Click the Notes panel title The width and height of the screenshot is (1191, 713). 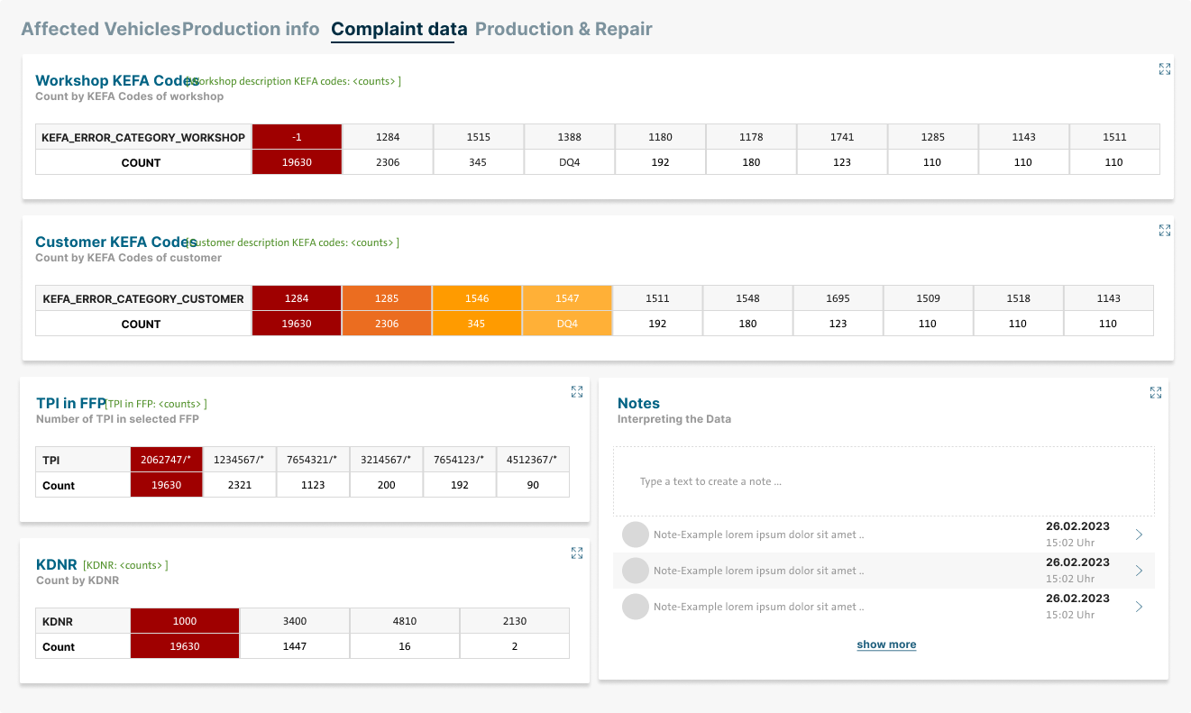click(638, 404)
